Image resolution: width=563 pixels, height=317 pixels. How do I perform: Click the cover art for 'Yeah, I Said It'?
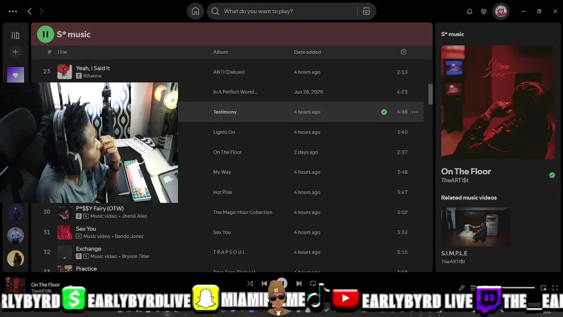pyautogui.click(x=64, y=72)
